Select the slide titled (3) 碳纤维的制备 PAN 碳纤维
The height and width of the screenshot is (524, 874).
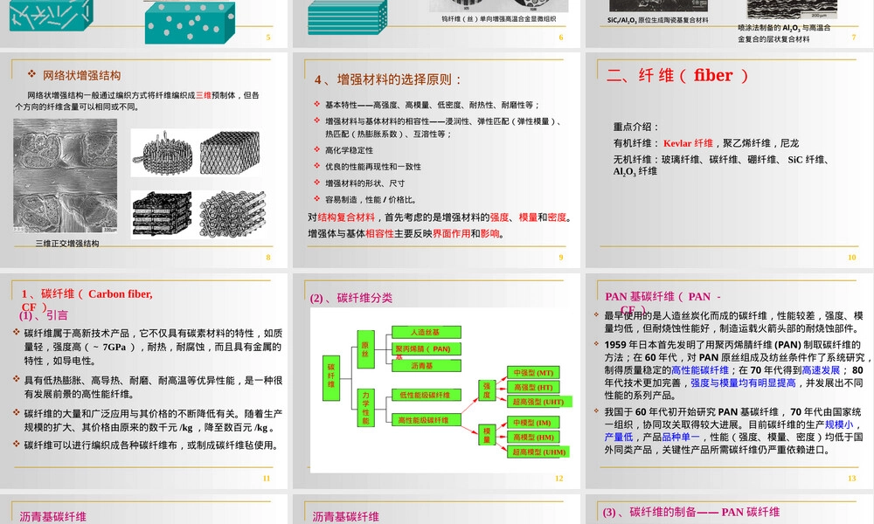click(x=730, y=509)
